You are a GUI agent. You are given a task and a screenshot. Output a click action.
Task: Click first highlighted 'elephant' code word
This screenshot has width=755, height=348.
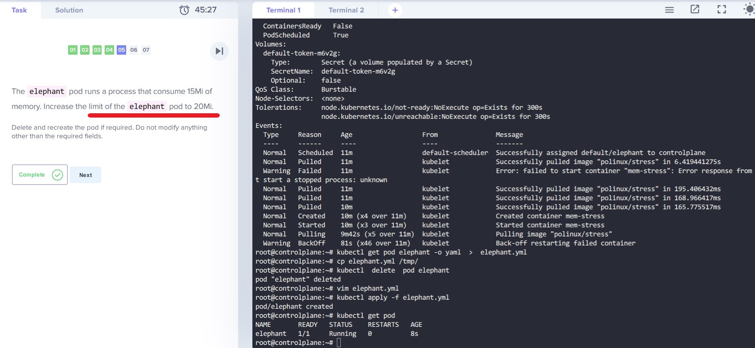(47, 91)
